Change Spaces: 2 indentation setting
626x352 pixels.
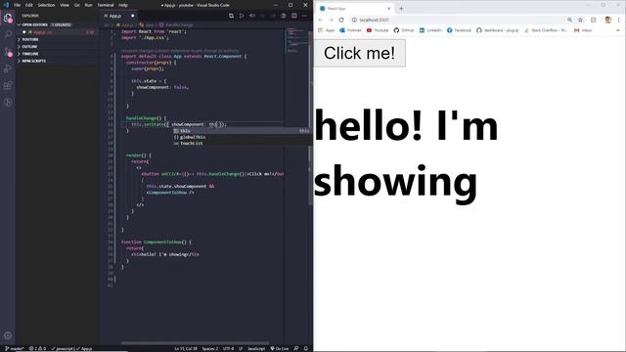210,348
